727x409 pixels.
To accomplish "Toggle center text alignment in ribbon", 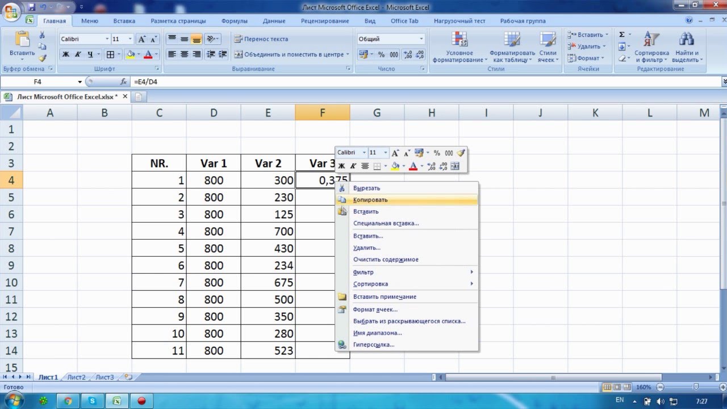I will [x=184, y=55].
